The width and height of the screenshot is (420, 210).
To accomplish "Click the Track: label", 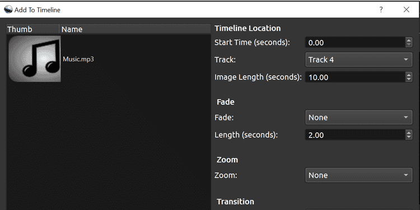I will tap(225, 59).
